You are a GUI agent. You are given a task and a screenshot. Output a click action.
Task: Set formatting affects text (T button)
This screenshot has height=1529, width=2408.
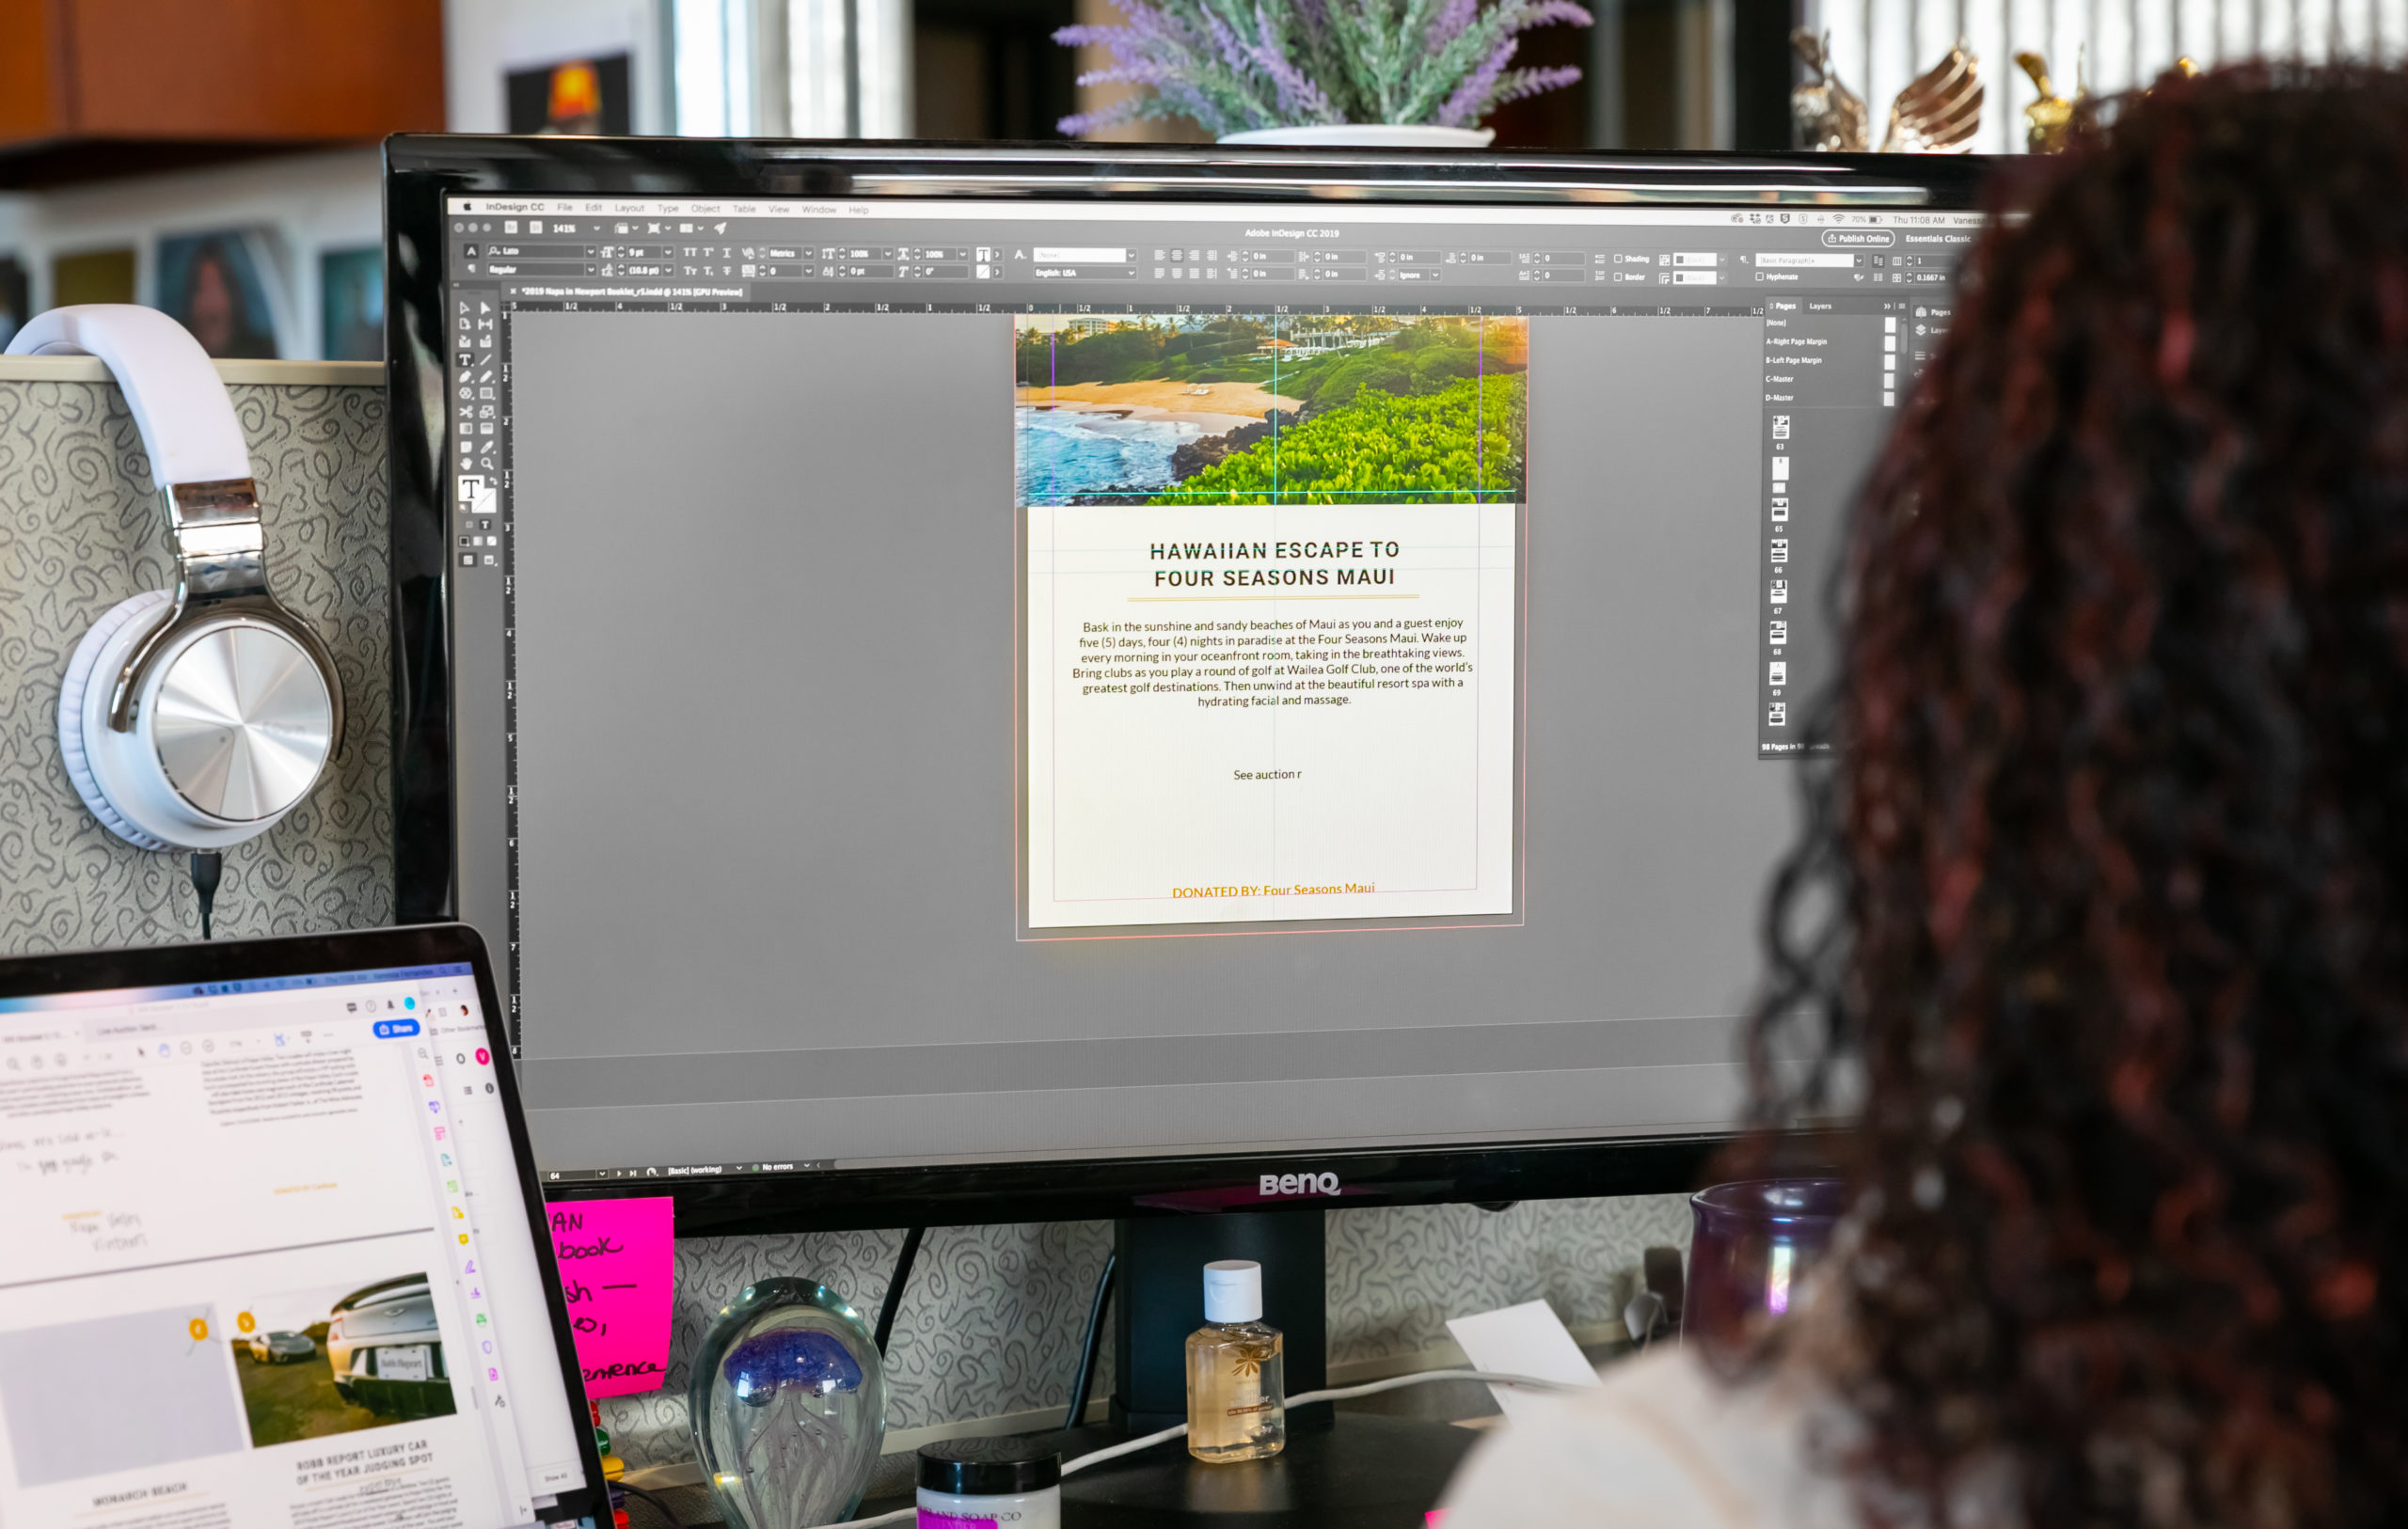point(484,525)
